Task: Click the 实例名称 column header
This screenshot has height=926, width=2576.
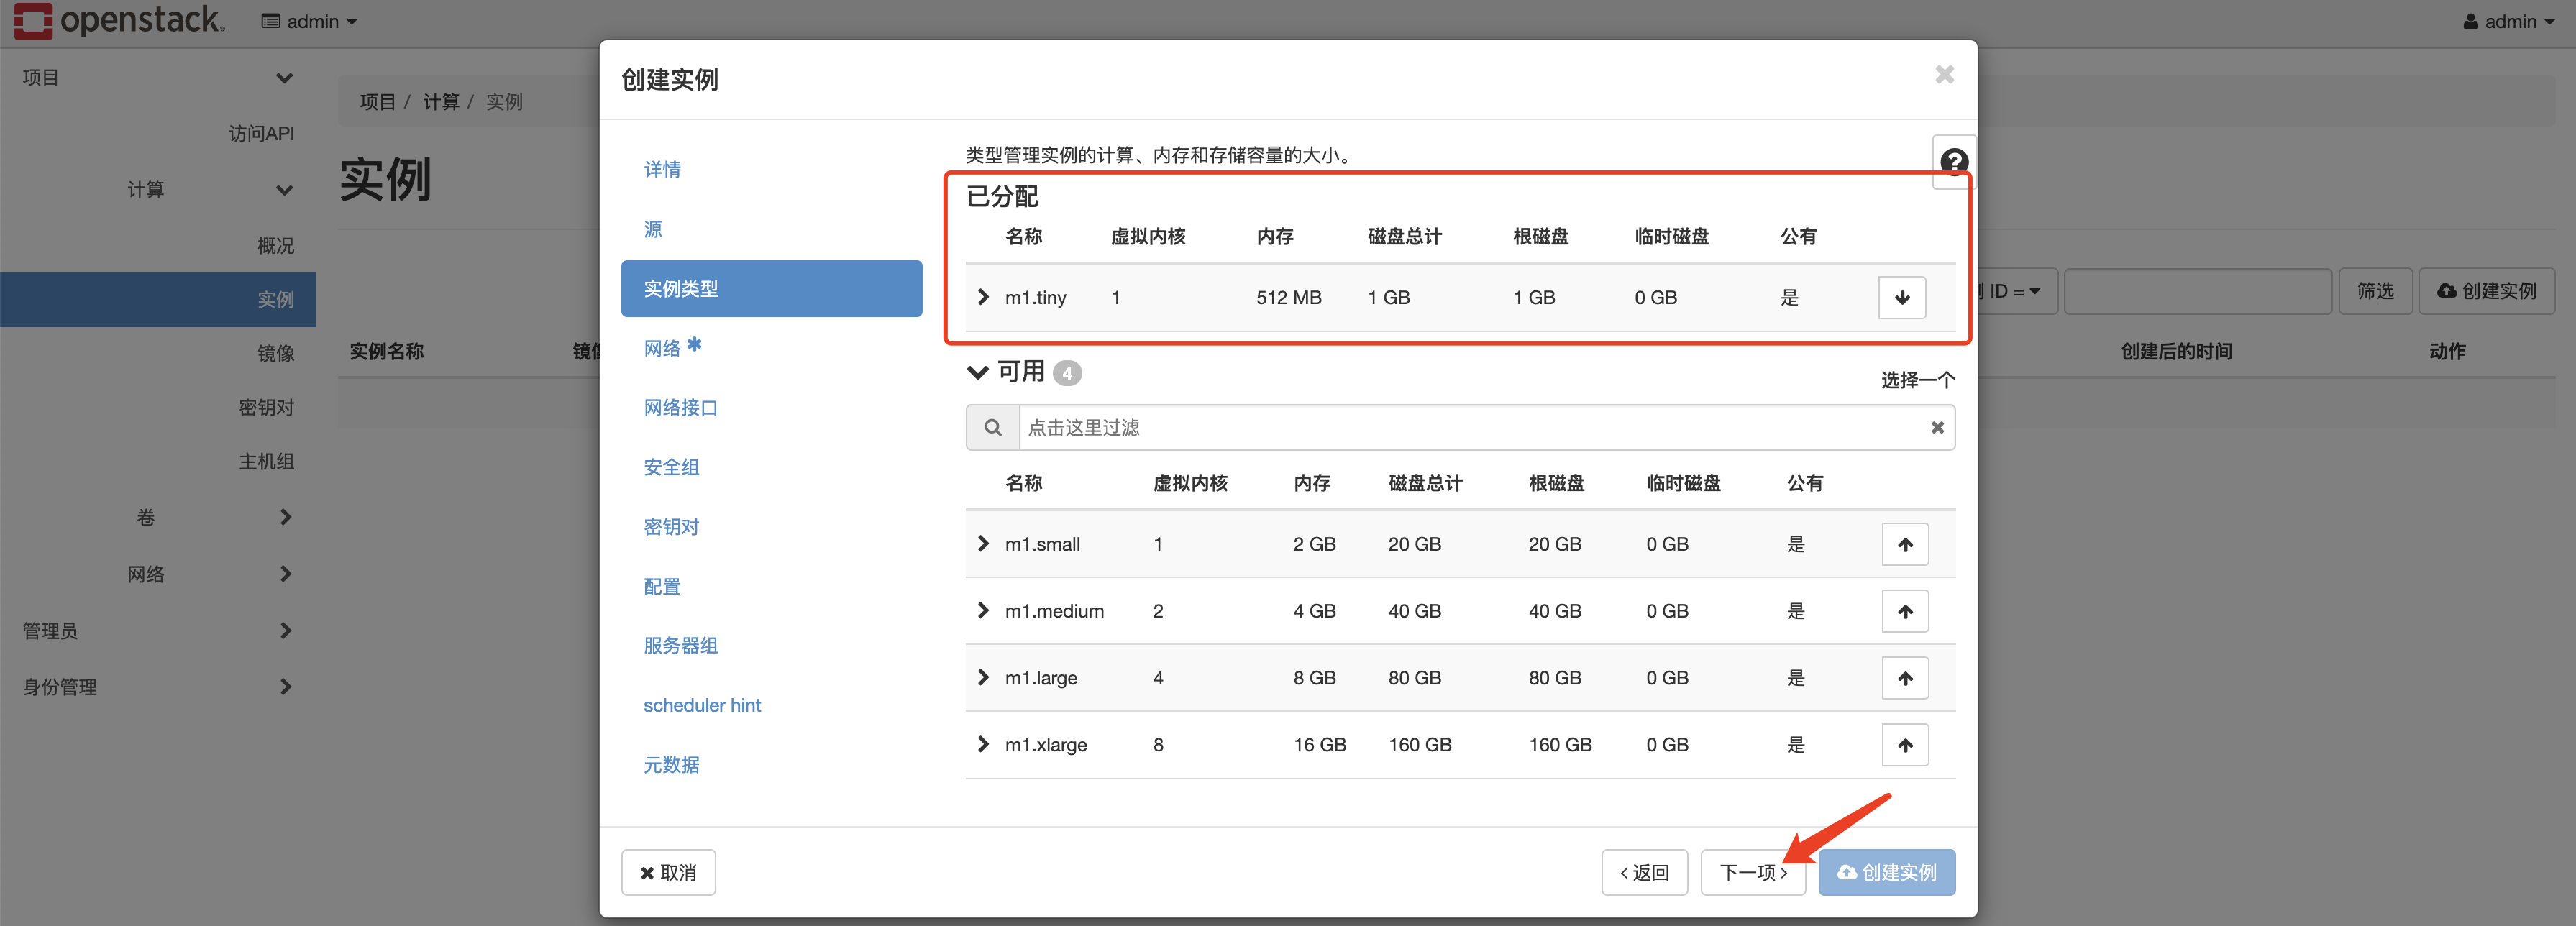Action: [387, 351]
